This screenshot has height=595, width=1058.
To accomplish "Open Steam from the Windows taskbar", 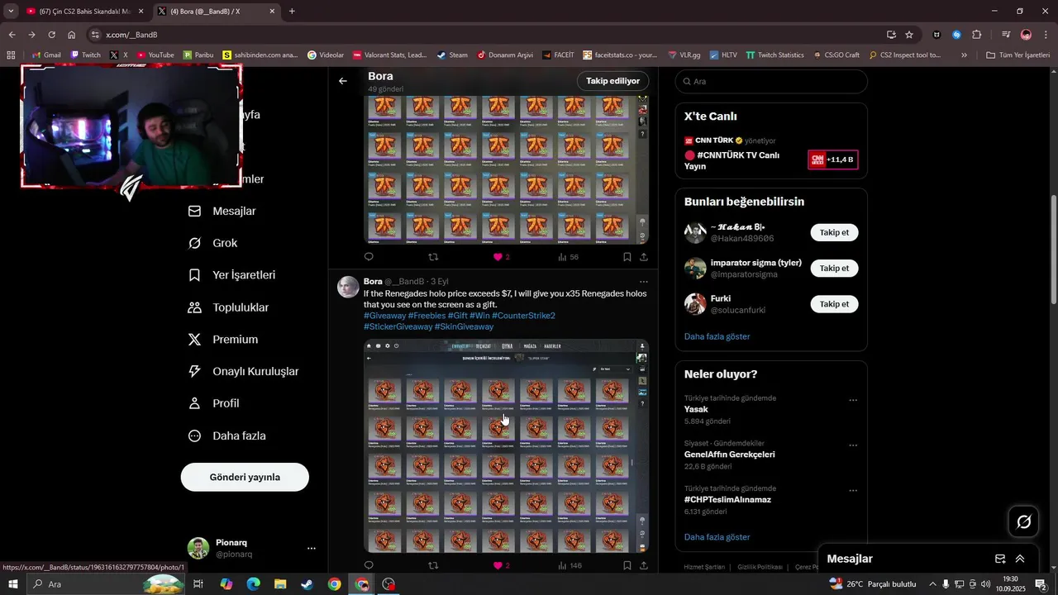I will pyautogui.click(x=307, y=584).
